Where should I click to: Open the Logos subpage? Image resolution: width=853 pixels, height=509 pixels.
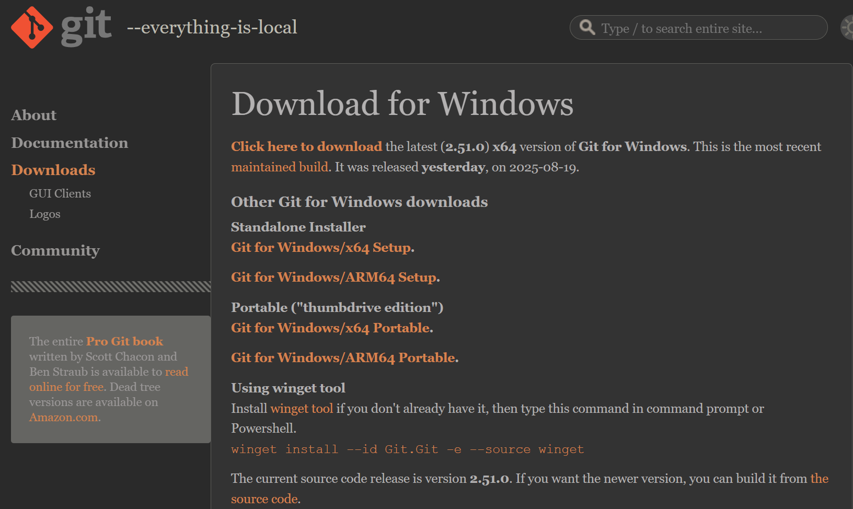[45, 214]
